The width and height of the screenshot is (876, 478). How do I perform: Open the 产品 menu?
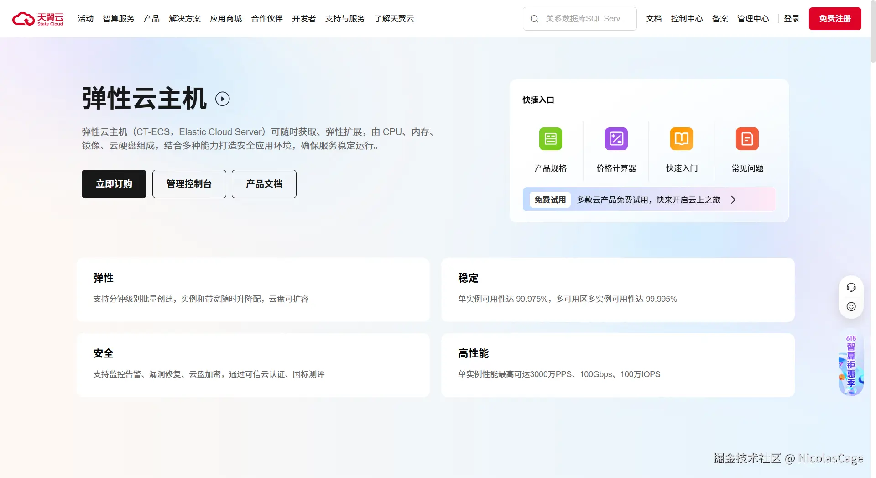coord(152,19)
